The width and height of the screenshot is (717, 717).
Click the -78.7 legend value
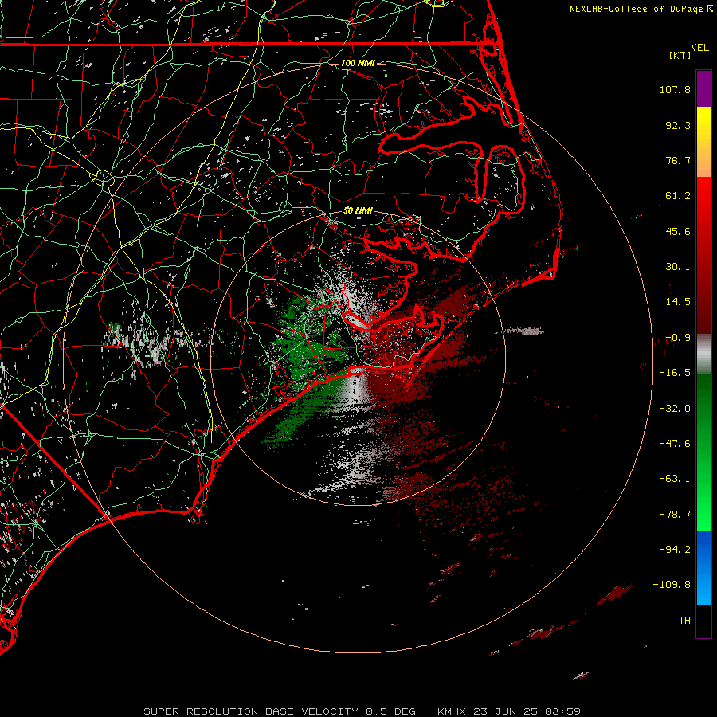pyautogui.click(x=675, y=515)
